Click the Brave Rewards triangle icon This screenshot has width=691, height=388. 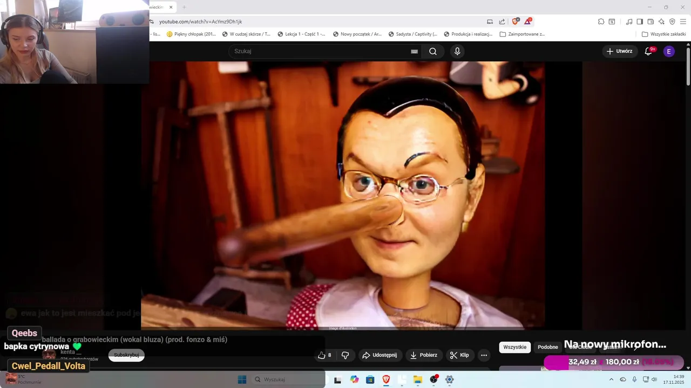coord(528,22)
